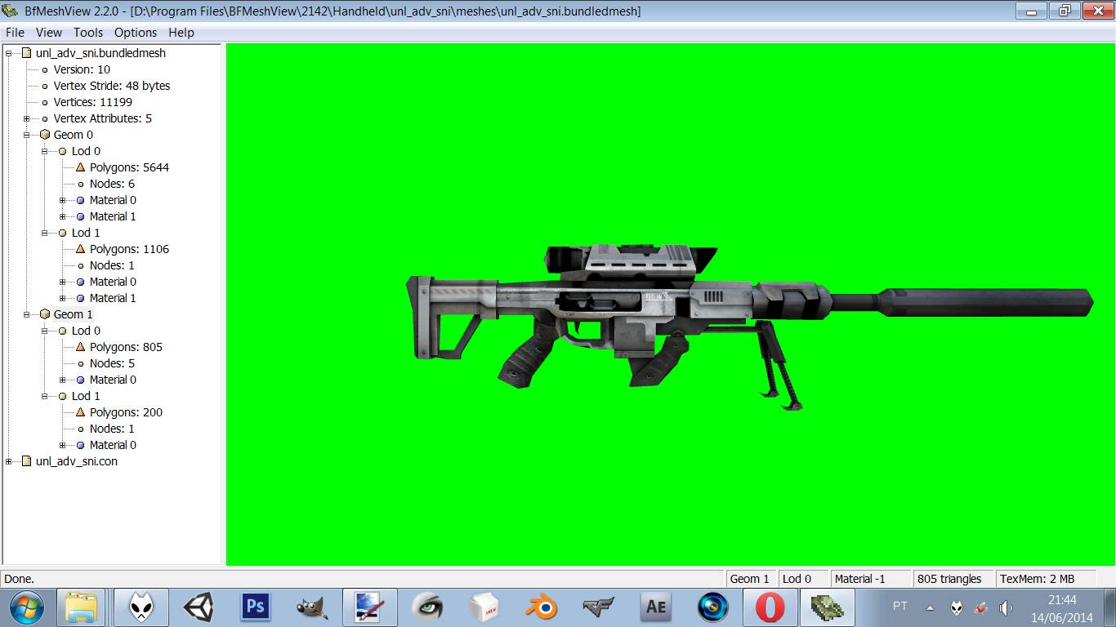
Task: Open Photoshop from the taskbar
Action: click(x=256, y=607)
